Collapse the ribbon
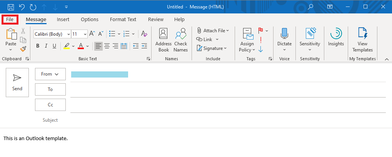Image resolution: width=392 pixels, height=157 pixels. point(387,59)
